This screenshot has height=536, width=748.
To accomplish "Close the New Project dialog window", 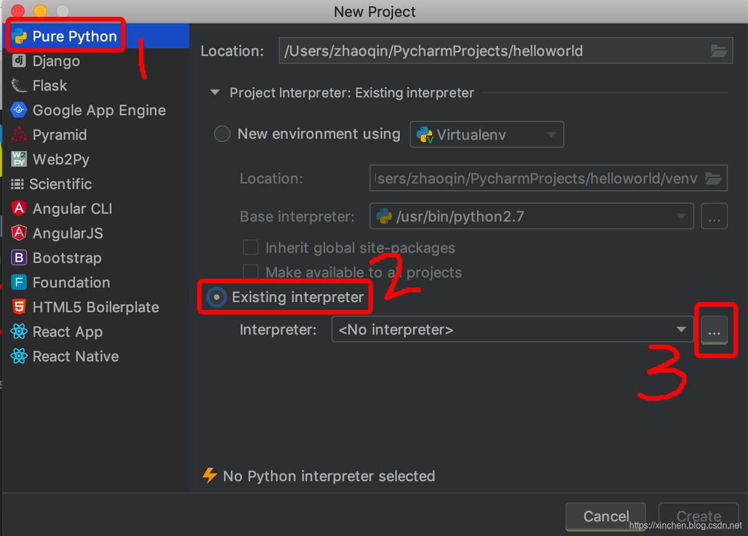I will coord(18,11).
